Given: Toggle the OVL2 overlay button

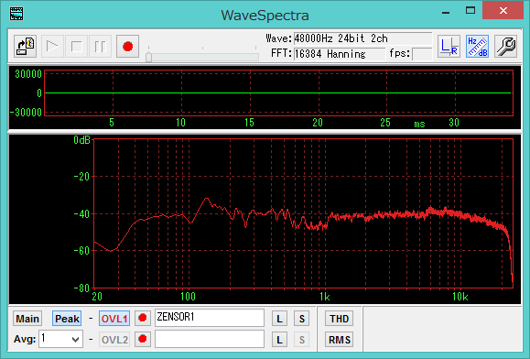Looking at the screenshot, I should coord(114,340).
